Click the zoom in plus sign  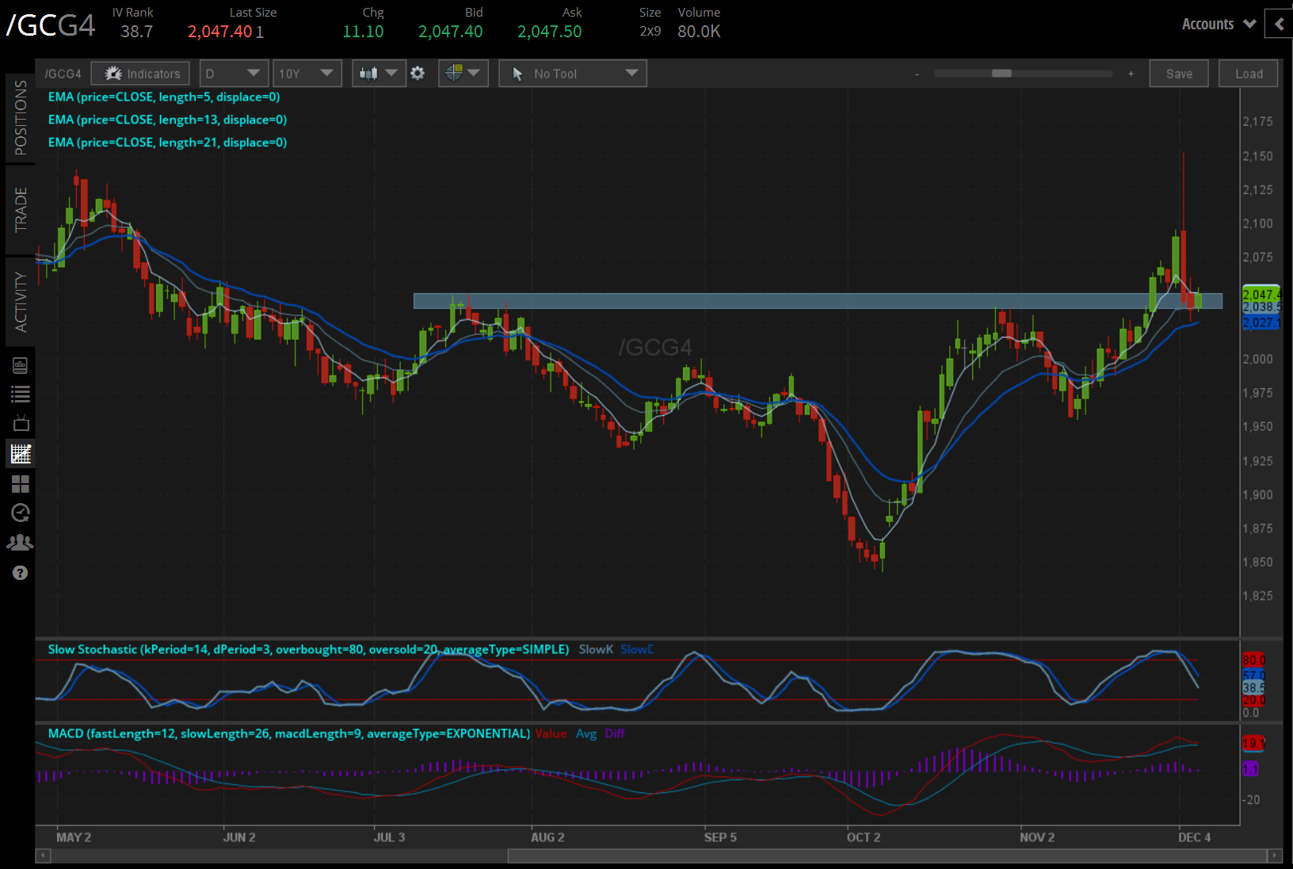coord(1131,74)
